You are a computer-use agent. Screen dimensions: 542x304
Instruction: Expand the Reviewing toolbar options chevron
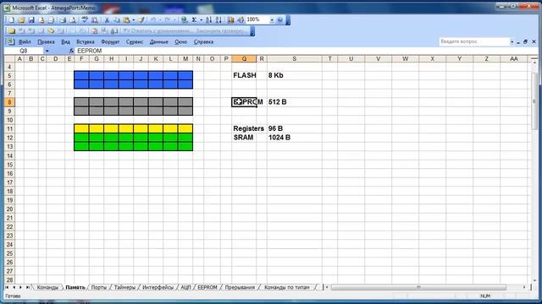tap(252, 31)
